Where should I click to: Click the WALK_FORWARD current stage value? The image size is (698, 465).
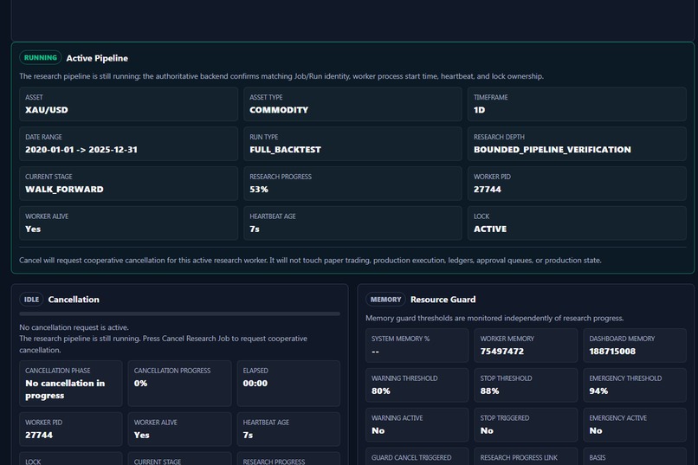click(x=65, y=189)
